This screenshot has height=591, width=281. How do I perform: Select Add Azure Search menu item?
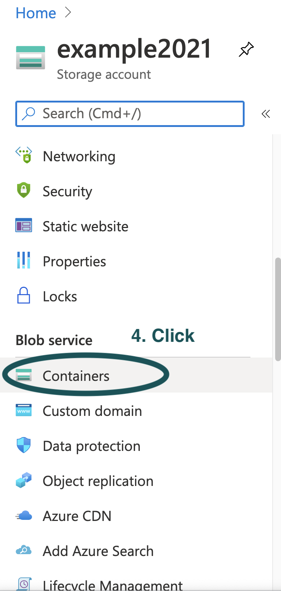(x=98, y=551)
